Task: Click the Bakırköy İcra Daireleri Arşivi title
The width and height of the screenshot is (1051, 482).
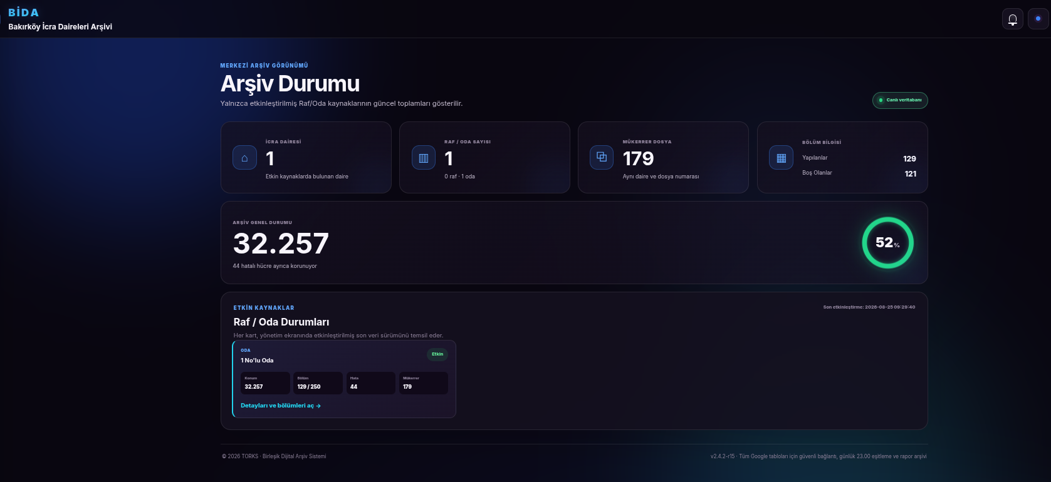Action: coord(60,27)
